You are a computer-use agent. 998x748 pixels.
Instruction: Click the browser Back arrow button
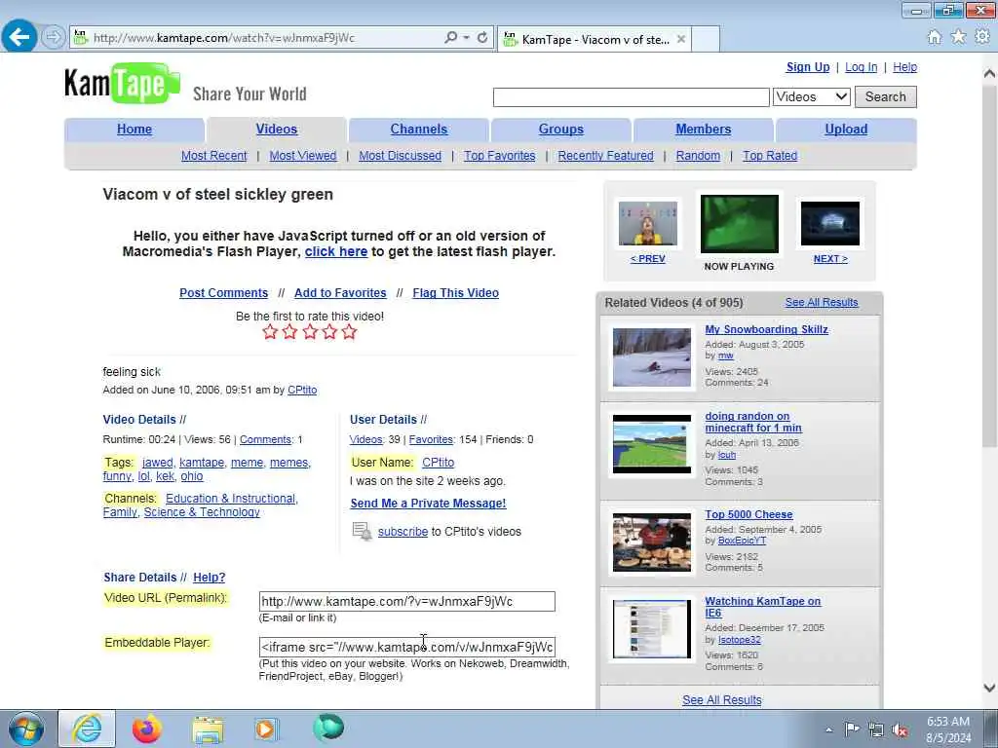click(x=19, y=36)
